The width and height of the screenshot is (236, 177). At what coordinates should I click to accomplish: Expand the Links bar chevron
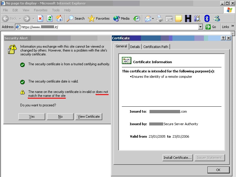(x=233, y=26)
